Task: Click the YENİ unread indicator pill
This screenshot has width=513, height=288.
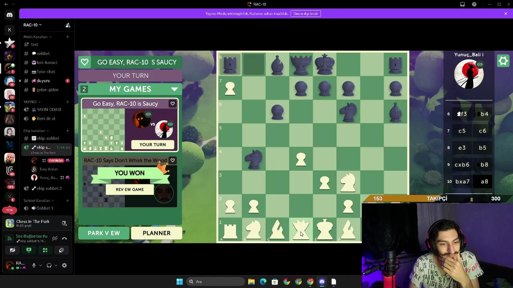Action: pyautogui.click(x=10, y=210)
